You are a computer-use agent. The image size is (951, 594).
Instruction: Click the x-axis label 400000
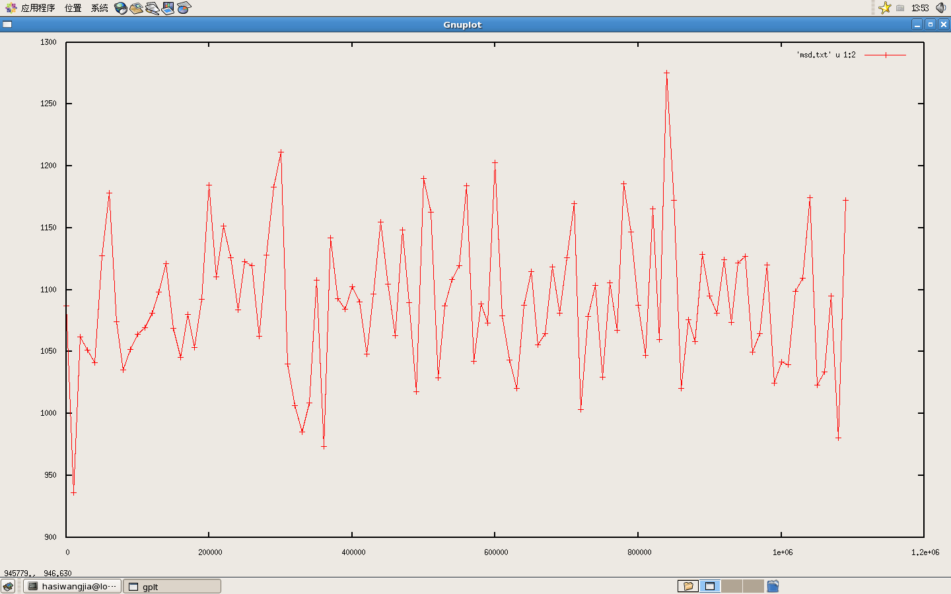coord(353,552)
